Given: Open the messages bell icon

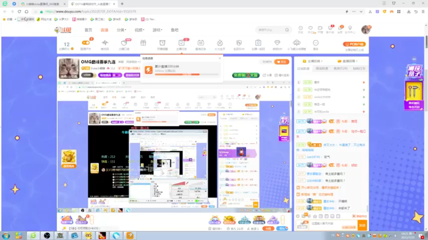Looking at the screenshot, I should coord(340,29).
